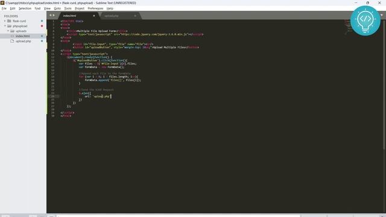Minimize the Sublime Text window
The height and width of the screenshot is (217, 386).
tap(356, 2)
